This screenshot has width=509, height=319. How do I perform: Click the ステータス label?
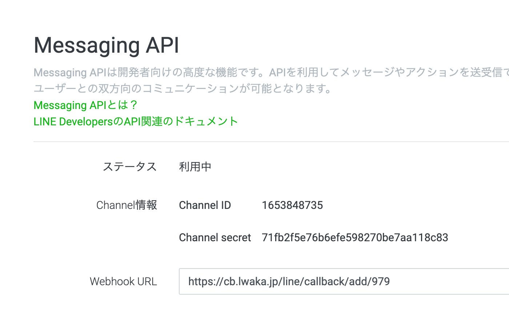[x=130, y=167]
